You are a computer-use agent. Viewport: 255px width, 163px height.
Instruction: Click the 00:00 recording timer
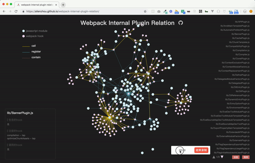tap(182, 150)
